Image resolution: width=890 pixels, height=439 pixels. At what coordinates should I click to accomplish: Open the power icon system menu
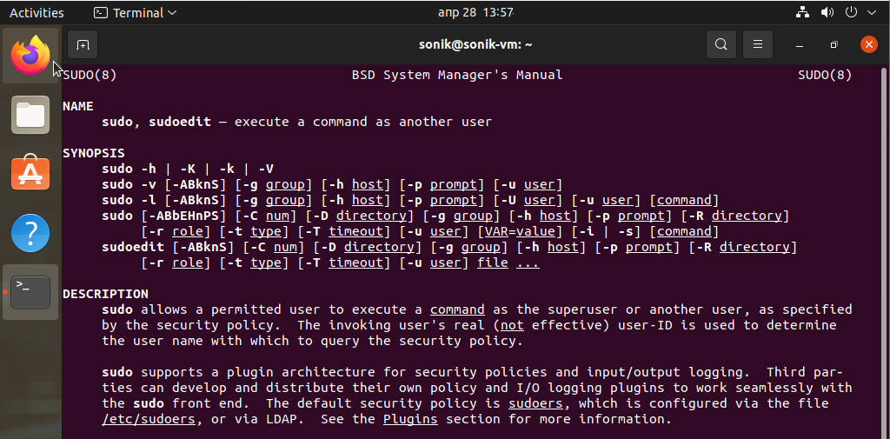click(x=851, y=13)
